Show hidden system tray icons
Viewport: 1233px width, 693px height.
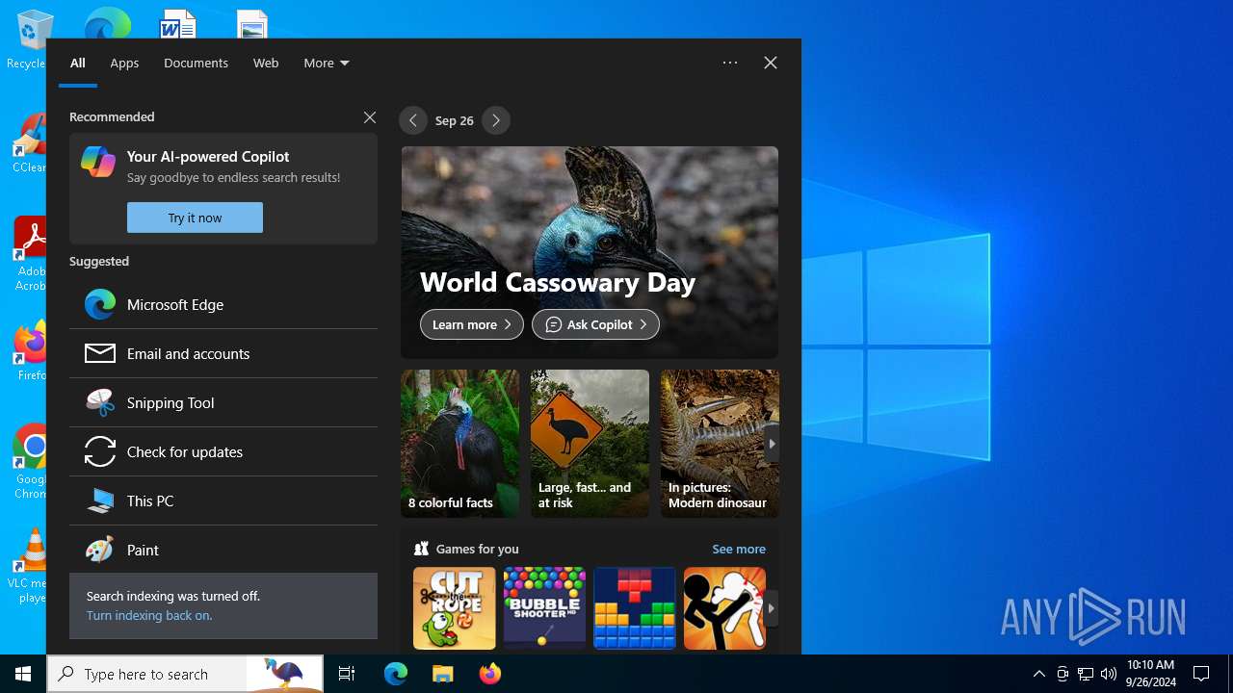pyautogui.click(x=1038, y=674)
